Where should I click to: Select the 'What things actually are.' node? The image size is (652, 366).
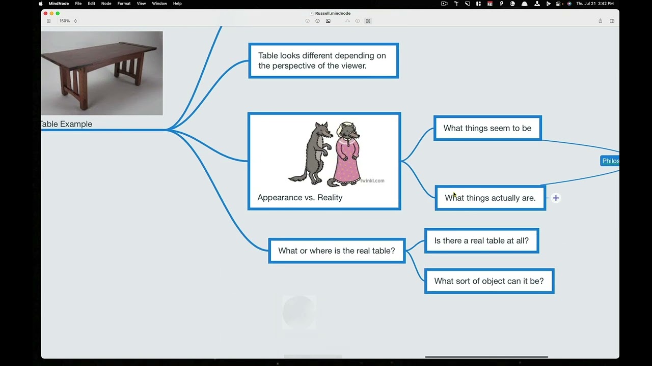click(491, 198)
